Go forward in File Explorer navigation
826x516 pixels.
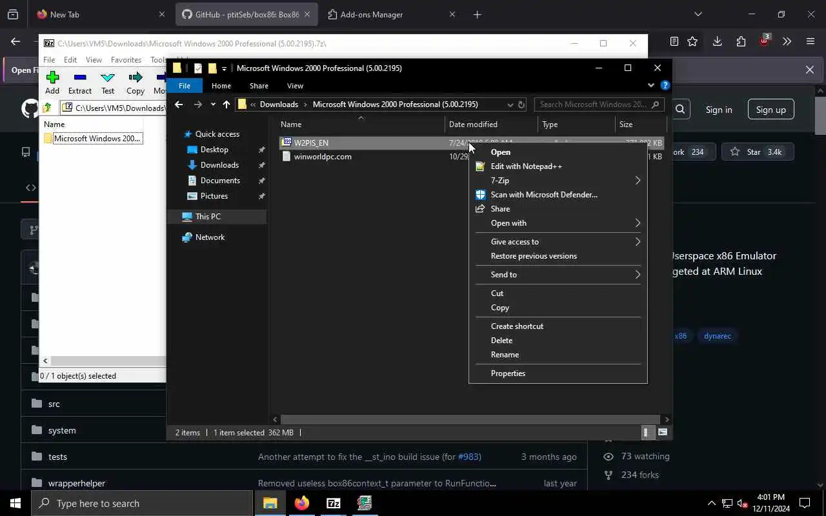point(198,104)
